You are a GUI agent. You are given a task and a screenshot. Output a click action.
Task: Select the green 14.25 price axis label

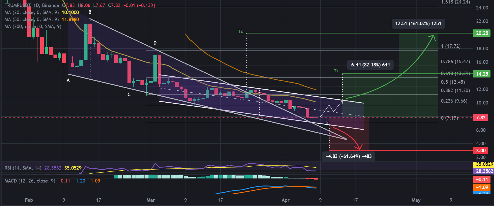pyautogui.click(x=482, y=74)
